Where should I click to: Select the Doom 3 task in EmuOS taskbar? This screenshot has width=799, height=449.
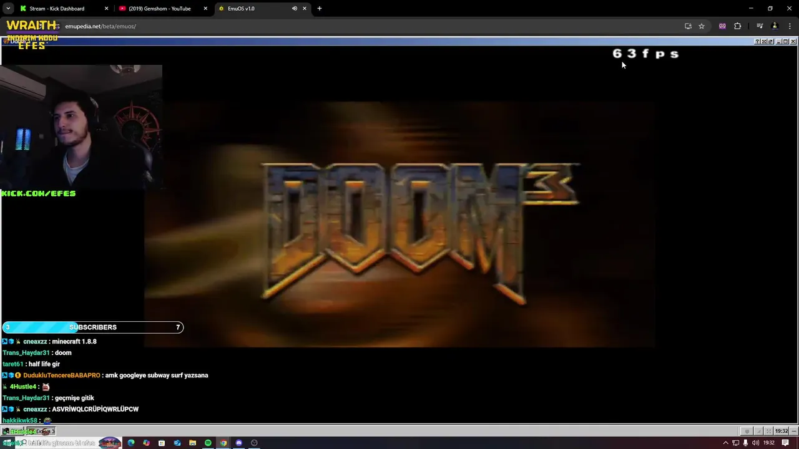tap(41, 432)
